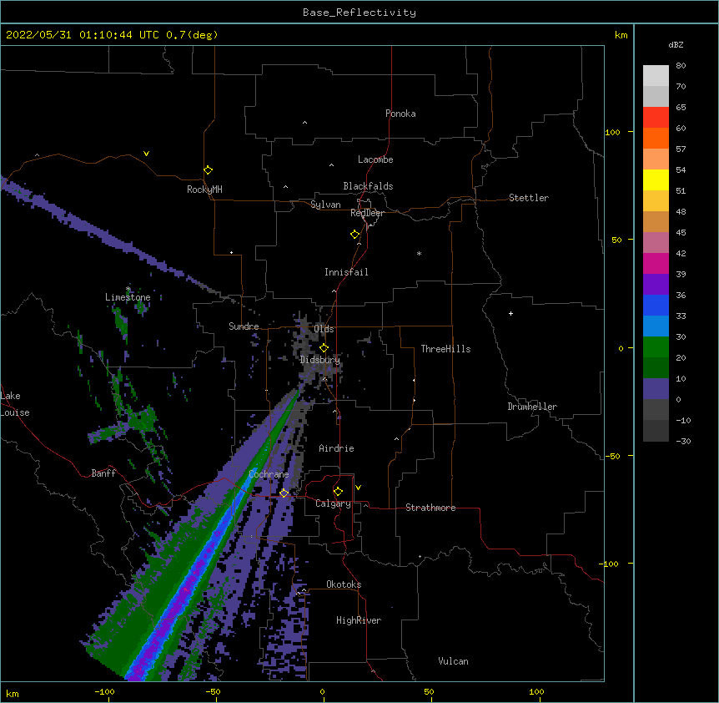Click the Banff town label
Image resolution: width=719 pixels, height=703 pixels.
[103, 473]
